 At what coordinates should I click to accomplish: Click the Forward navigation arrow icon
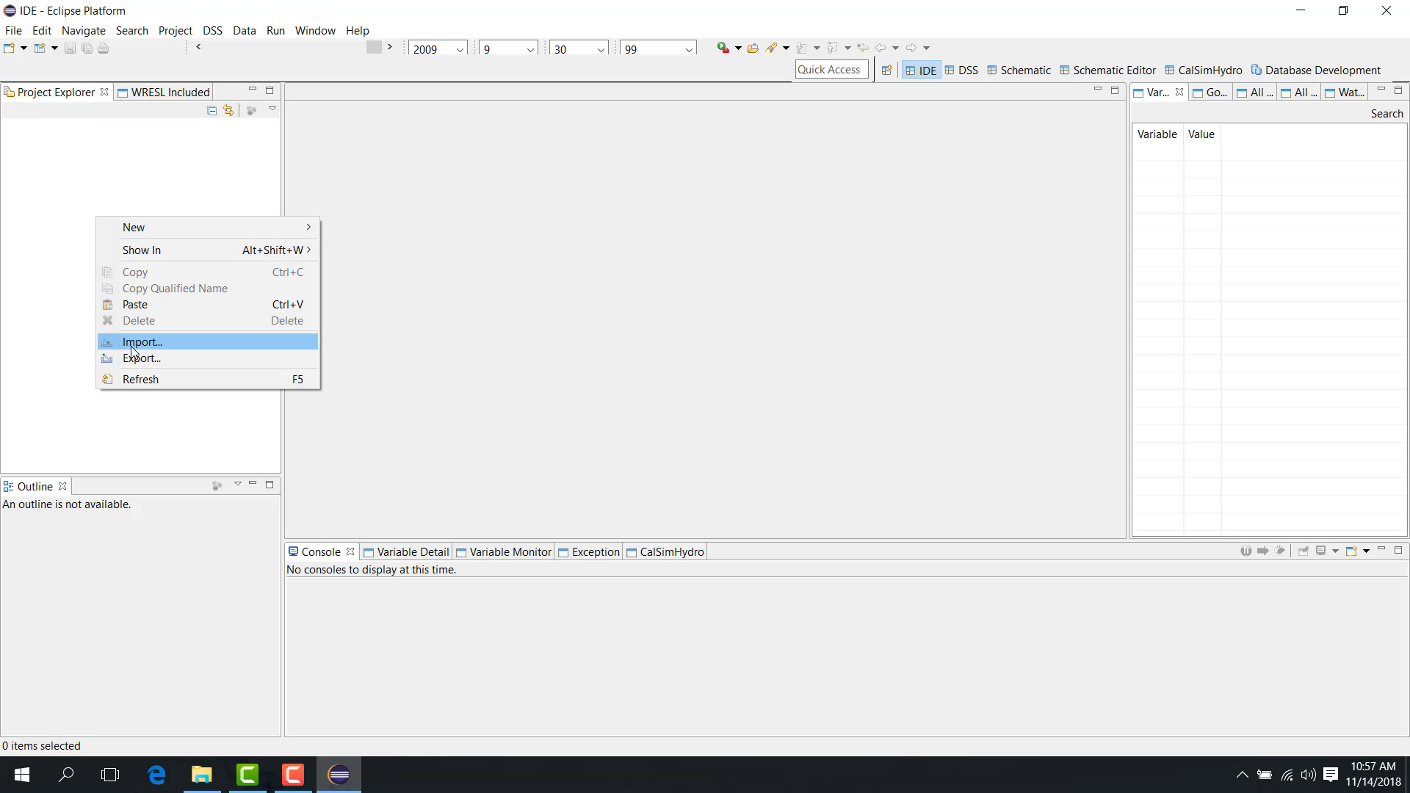tap(911, 48)
